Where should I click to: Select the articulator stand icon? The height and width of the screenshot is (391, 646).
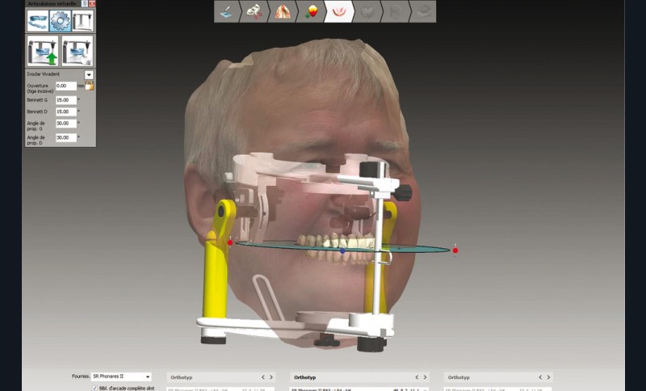(x=82, y=20)
